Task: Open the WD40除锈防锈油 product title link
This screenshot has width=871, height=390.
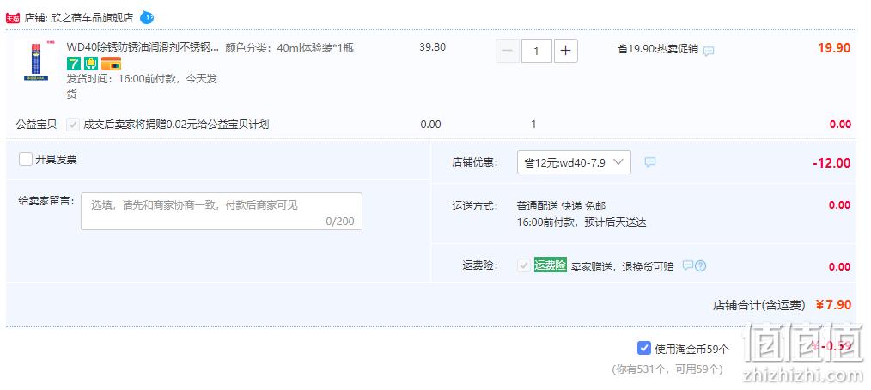Action: [143, 48]
